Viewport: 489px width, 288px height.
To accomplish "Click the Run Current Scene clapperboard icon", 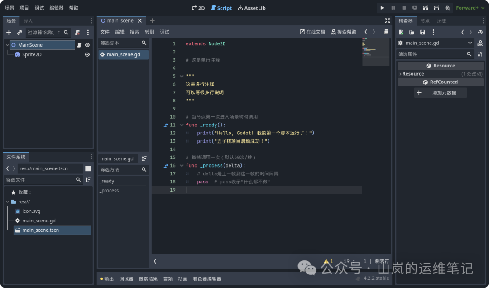I will (426, 8).
